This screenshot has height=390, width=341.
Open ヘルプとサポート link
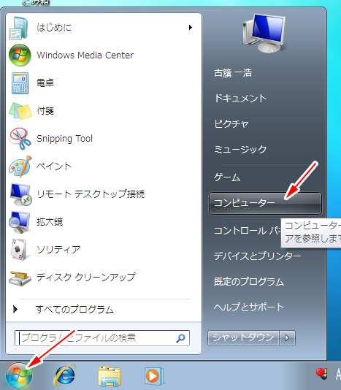pos(249,307)
